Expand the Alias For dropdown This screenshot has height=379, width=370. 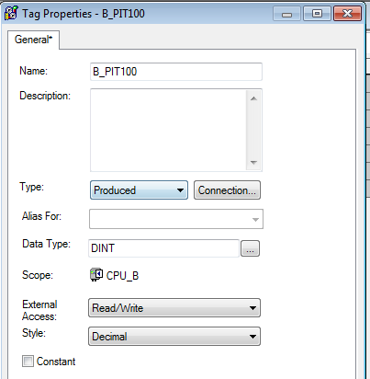click(176, 219)
